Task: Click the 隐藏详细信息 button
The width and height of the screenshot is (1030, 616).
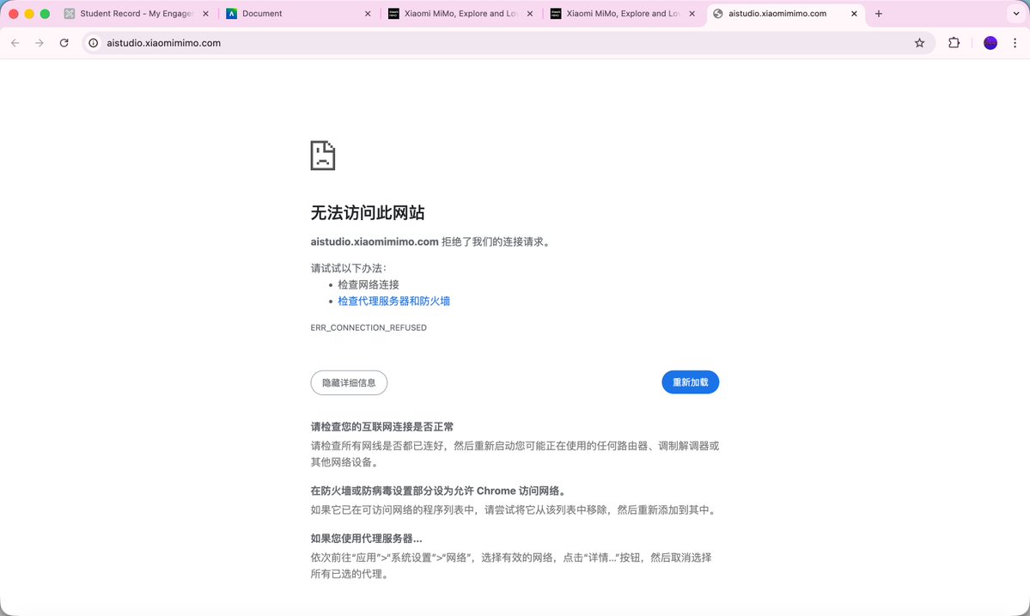Action: (x=349, y=383)
